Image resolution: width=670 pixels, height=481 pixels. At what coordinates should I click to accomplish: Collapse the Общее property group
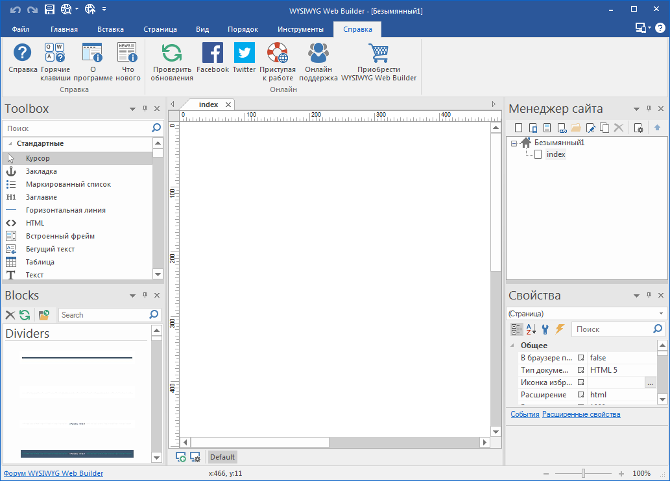(512, 345)
